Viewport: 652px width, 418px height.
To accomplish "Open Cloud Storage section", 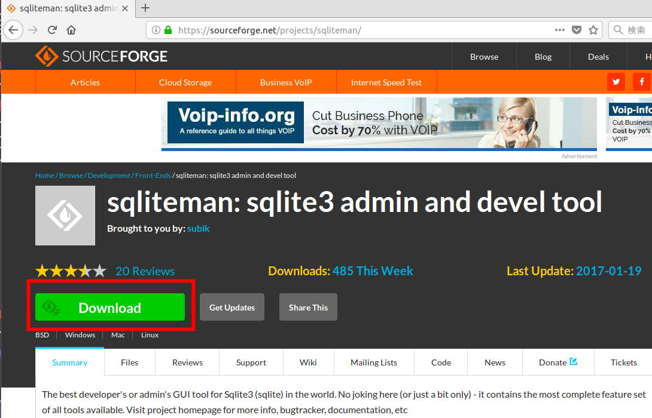I will click(x=185, y=82).
